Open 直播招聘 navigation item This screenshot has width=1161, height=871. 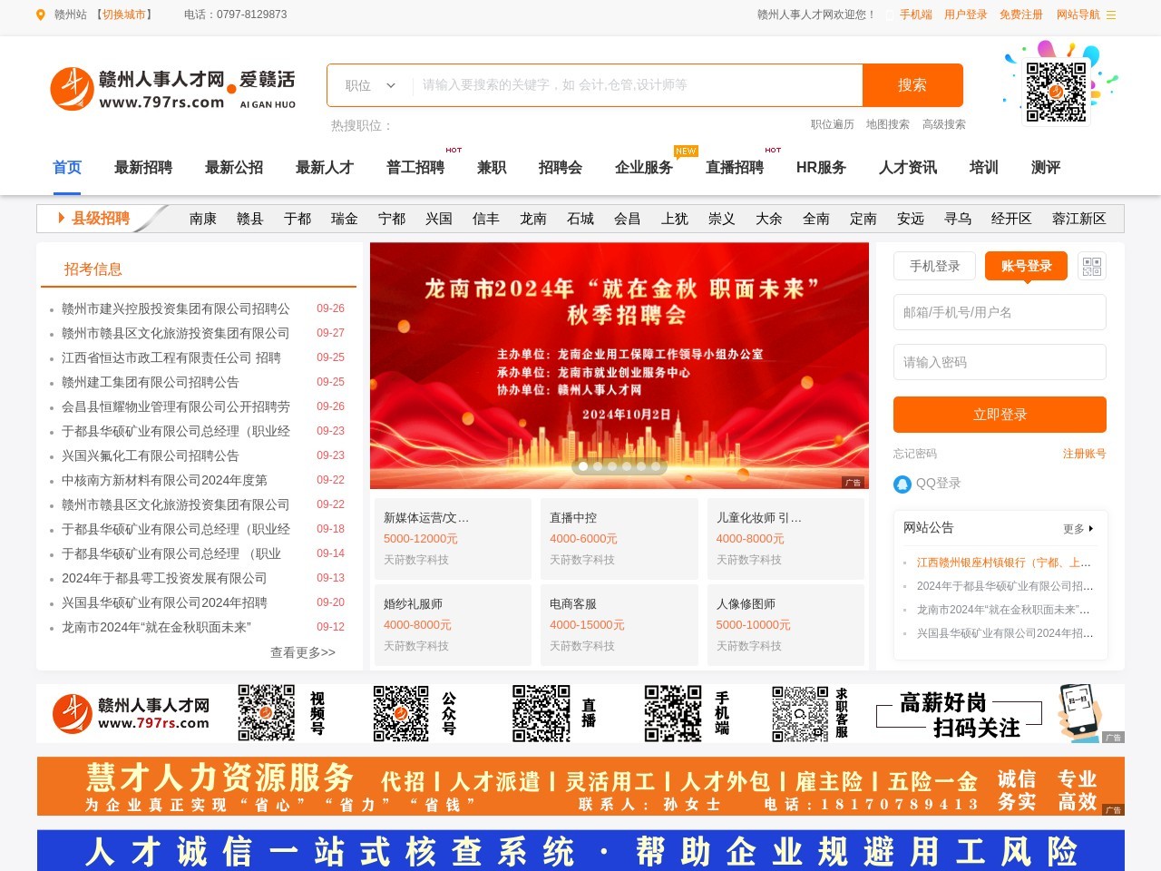point(735,167)
